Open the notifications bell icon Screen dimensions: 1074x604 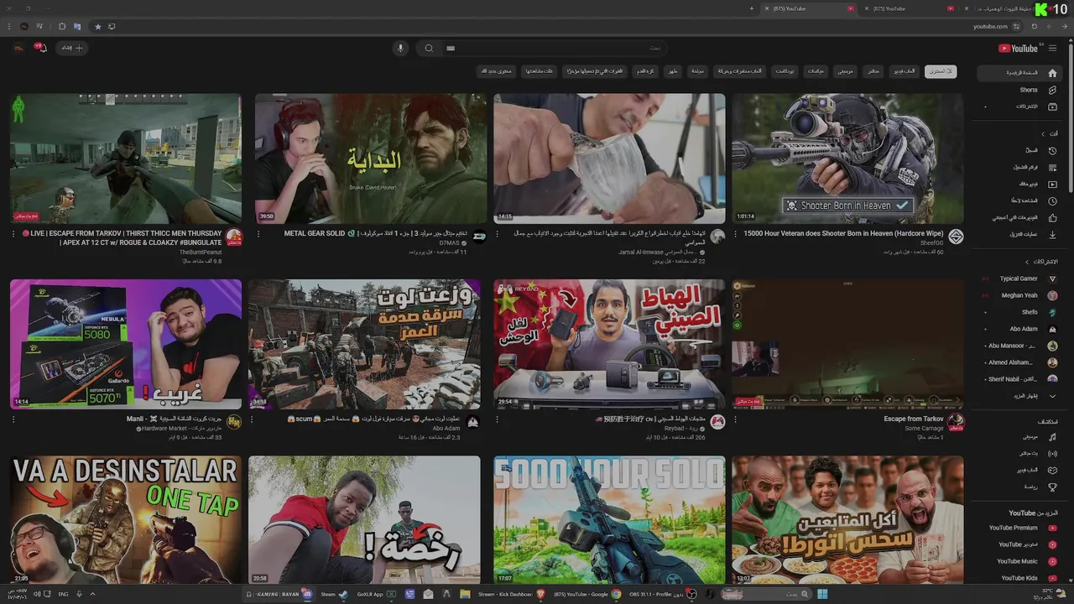(40, 48)
